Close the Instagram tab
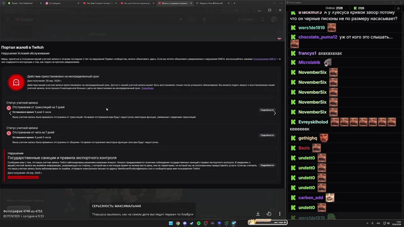 point(78,3)
